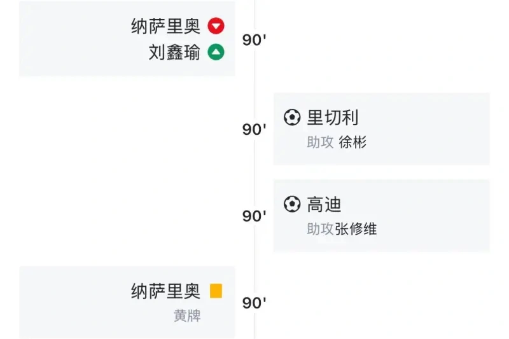Open goal scorer 里切利
This screenshot has height=339, width=509.
pos(333,118)
